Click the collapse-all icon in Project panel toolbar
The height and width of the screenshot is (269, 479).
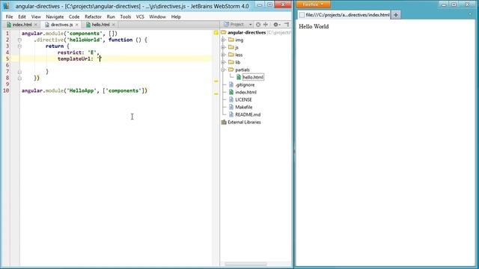(266, 25)
